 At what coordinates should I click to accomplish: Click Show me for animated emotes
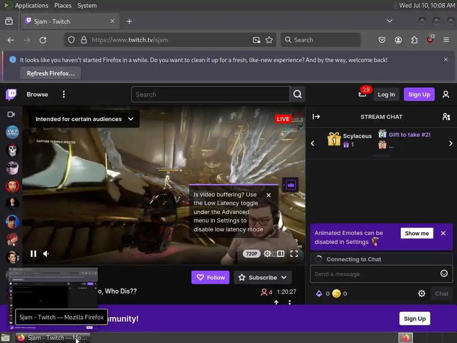[x=417, y=233]
